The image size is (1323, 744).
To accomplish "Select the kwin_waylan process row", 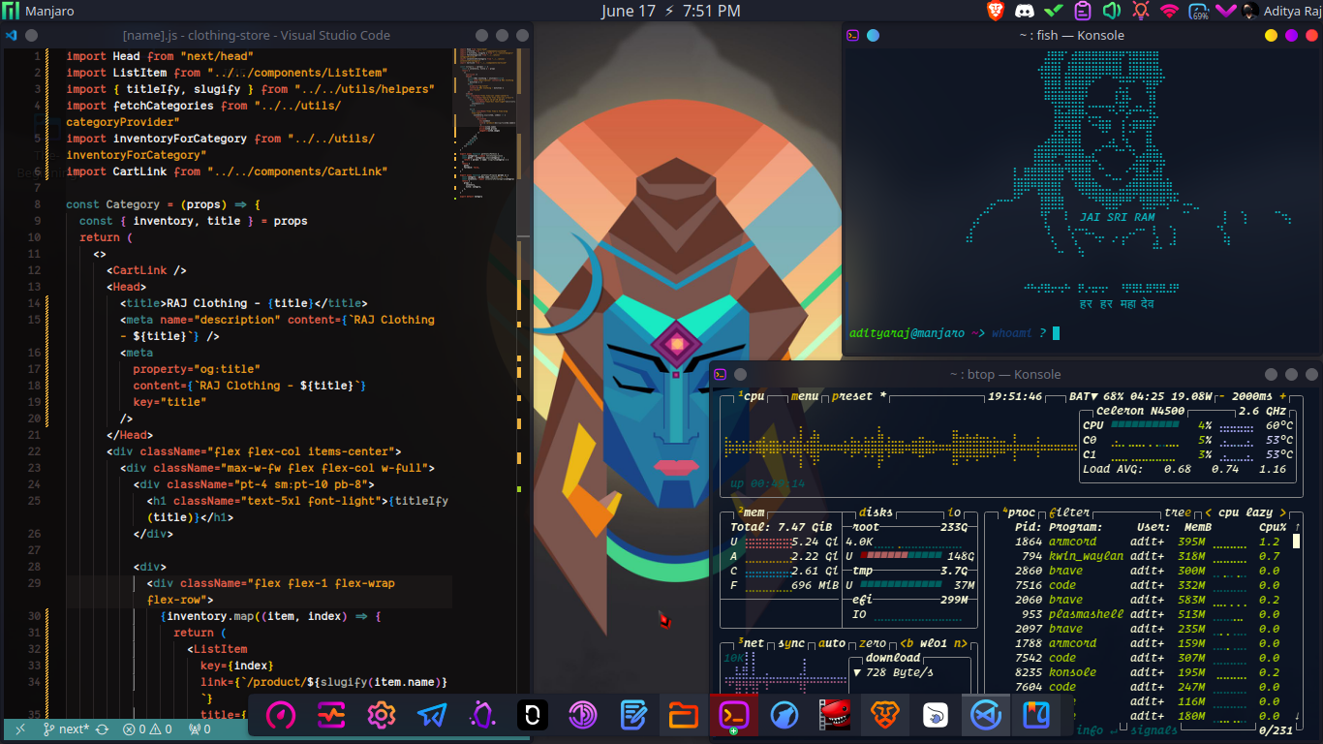I will click(x=1148, y=556).
